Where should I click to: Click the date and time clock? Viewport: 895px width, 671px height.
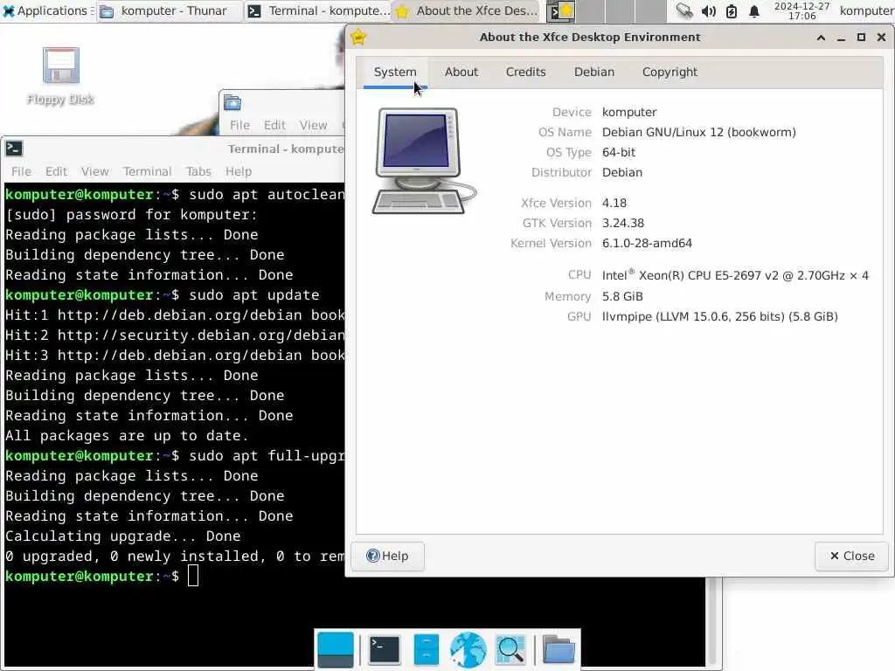802,10
